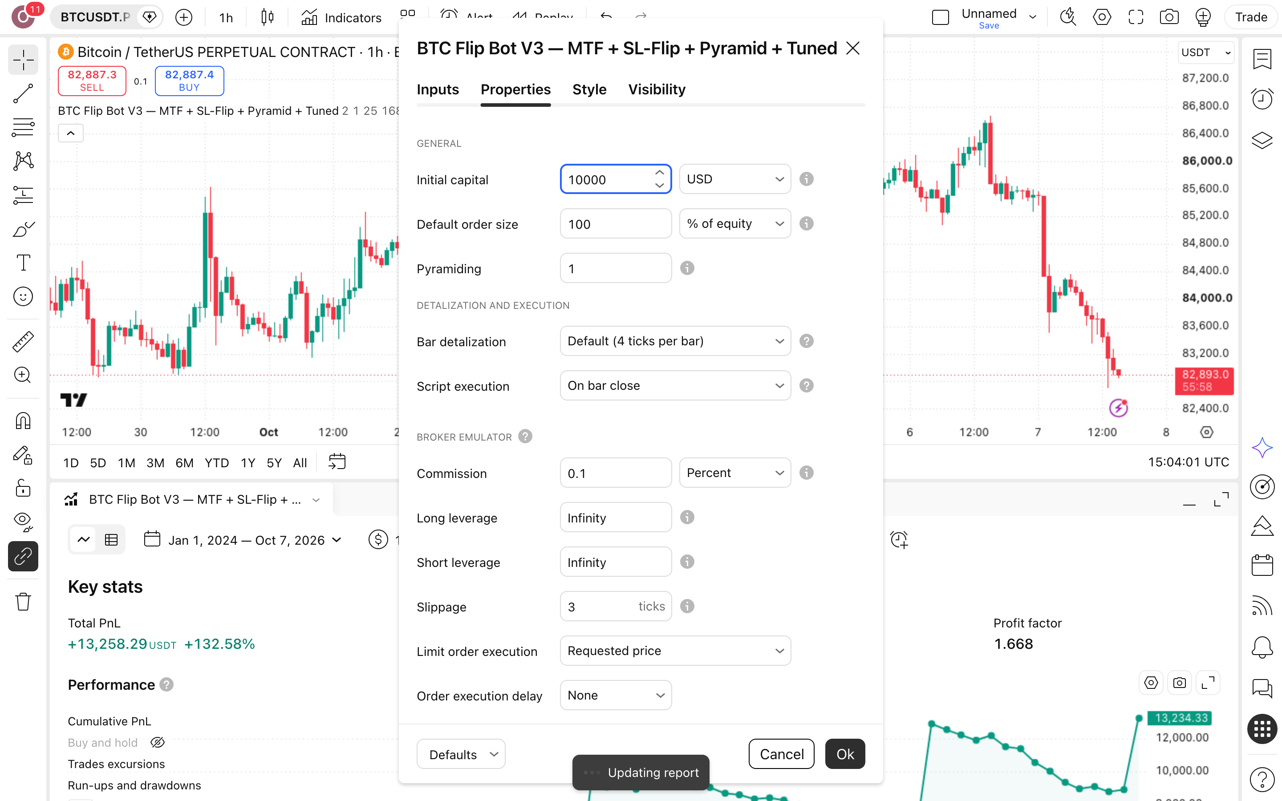Open the alerts clock icon in right sidebar
The height and width of the screenshot is (801, 1282).
pyautogui.click(x=1262, y=99)
